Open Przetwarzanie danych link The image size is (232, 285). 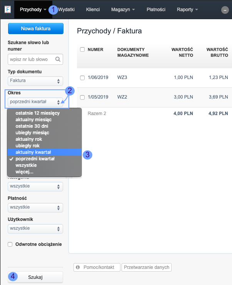[x=147, y=267]
